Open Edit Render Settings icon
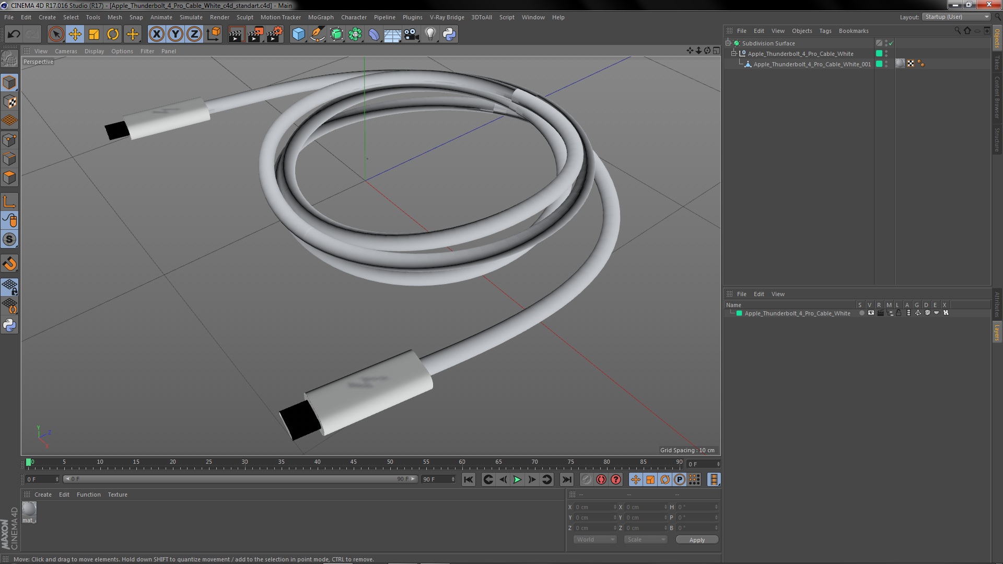The width and height of the screenshot is (1003, 564). 274,34
